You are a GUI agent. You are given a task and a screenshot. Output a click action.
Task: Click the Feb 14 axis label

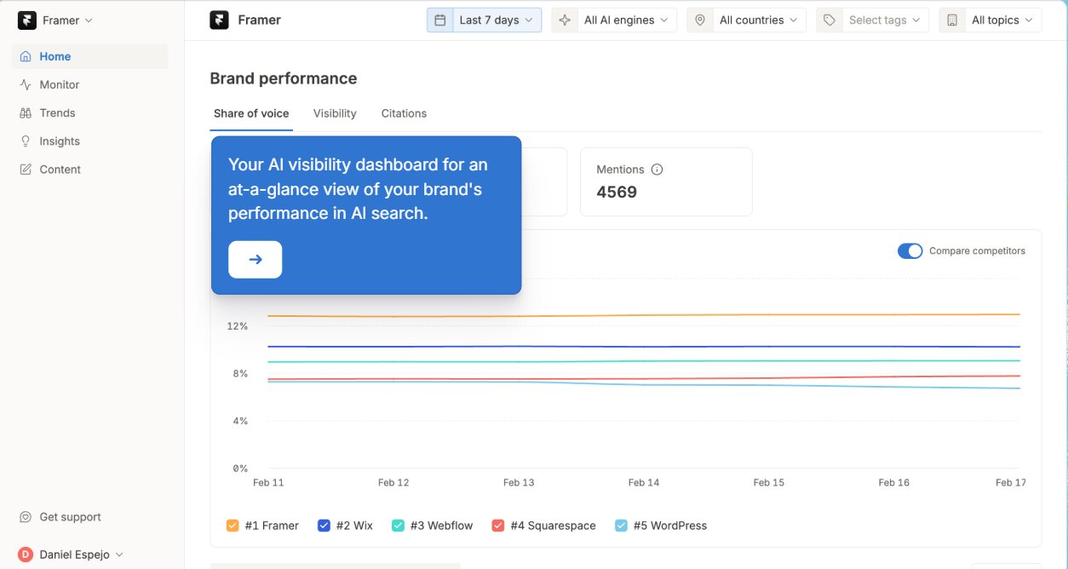[644, 482]
